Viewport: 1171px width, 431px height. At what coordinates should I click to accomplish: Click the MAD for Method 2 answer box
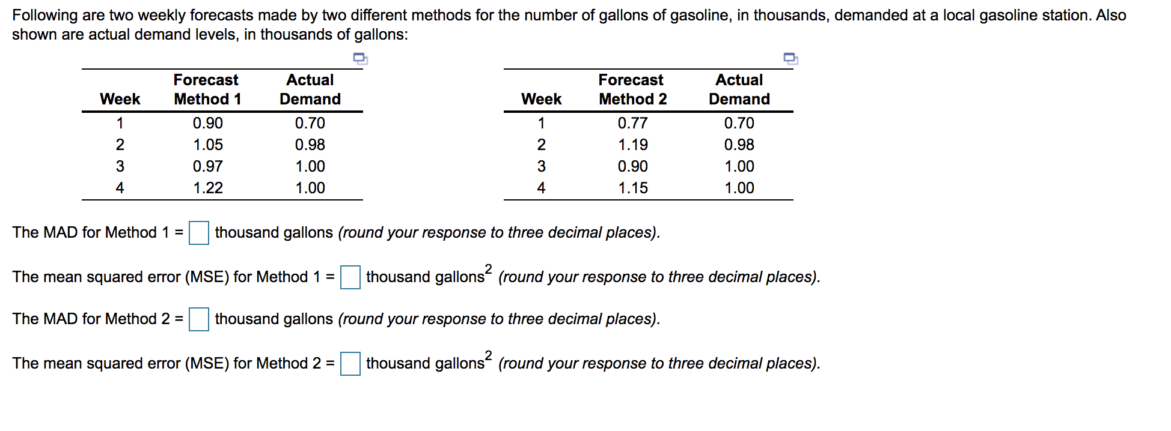pos(198,319)
